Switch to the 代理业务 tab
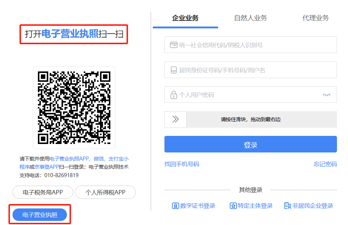Image resolution: width=348 pixels, height=225 pixels. tap(316, 18)
